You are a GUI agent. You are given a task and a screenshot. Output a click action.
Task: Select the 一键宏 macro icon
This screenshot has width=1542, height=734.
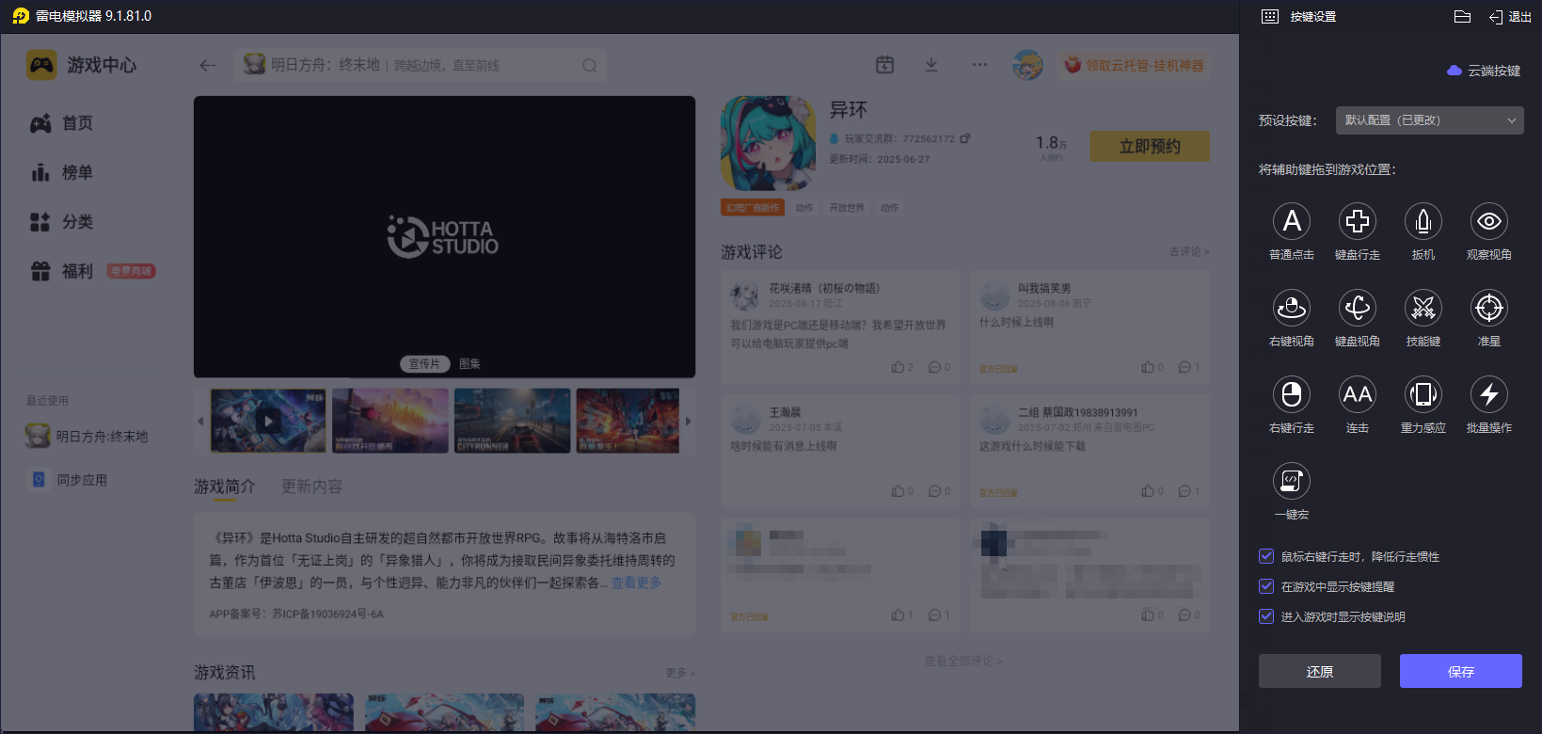1292,481
